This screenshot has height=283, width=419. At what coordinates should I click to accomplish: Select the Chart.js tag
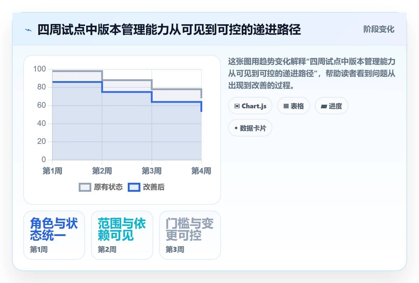(250, 106)
